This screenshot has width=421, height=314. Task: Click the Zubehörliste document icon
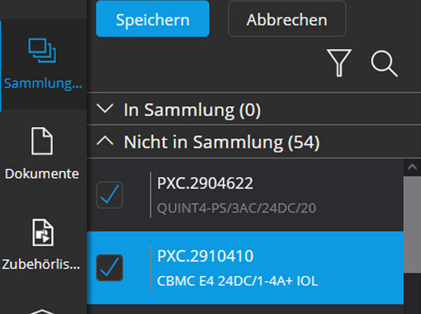click(x=42, y=232)
